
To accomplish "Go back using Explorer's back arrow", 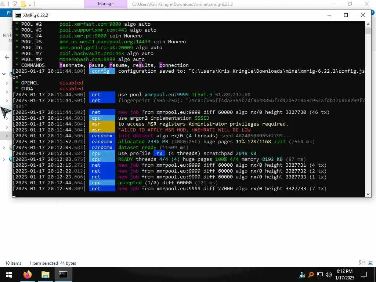I will click(7, 57).
